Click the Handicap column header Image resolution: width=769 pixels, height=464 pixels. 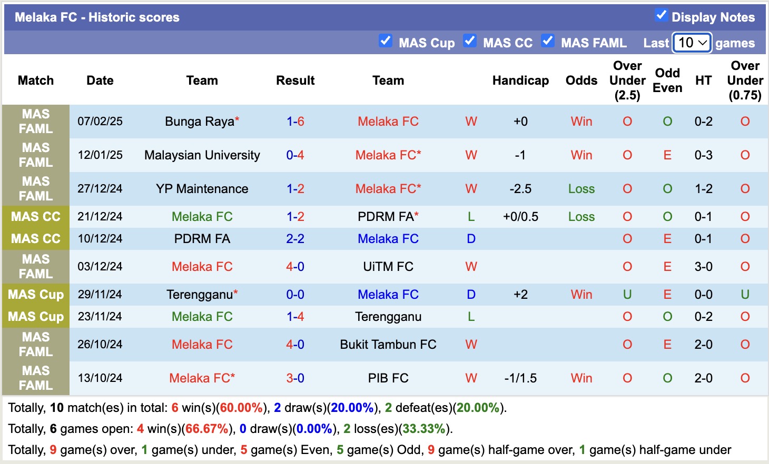point(520,80)
